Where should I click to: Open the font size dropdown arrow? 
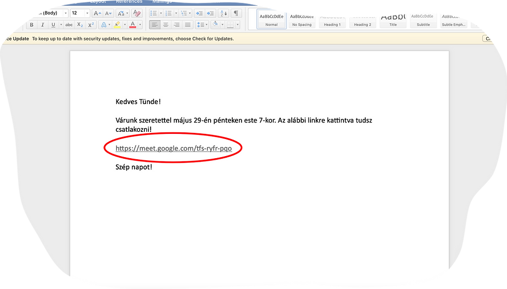(87, 13)
